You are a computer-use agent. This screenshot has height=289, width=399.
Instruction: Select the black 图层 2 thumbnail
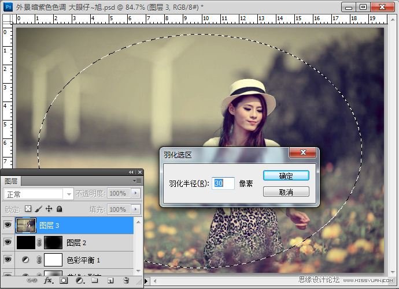[26, 242]
